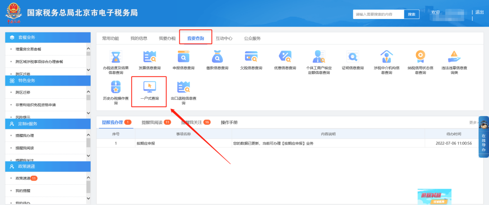Screen dimensions: 489x205
Task: Click the 退出 logout link
Action: click(x=479, y=12)
